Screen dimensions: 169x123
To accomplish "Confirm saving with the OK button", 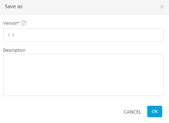I will 155,112.
